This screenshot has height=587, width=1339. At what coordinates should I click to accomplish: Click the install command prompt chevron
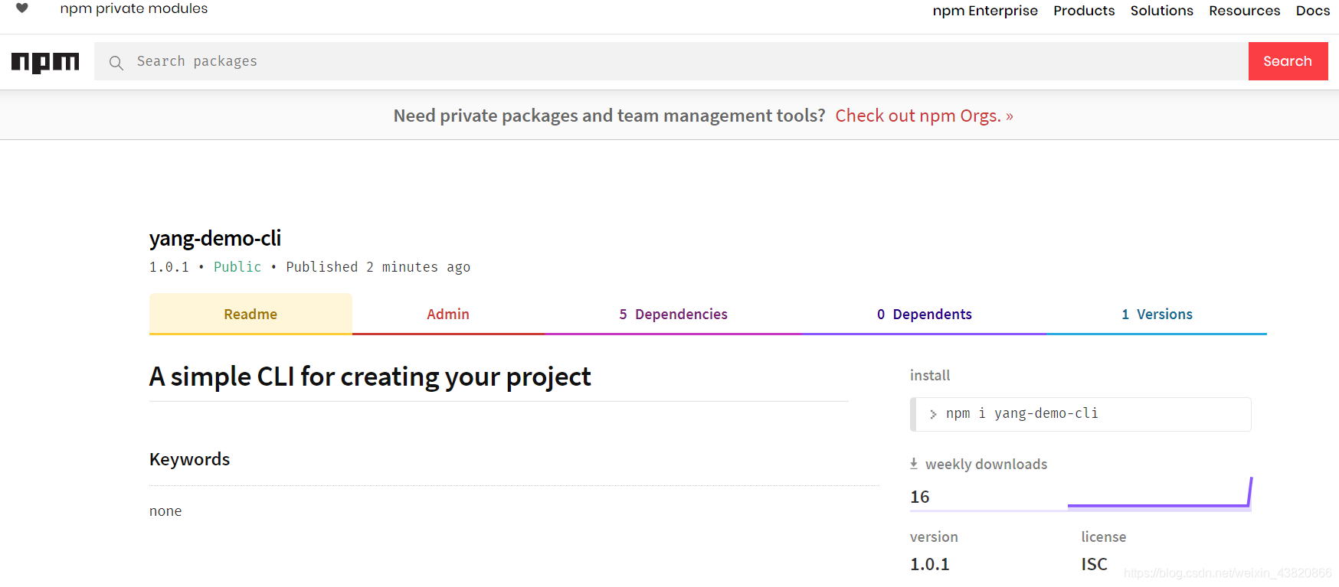tap(933, 414)
